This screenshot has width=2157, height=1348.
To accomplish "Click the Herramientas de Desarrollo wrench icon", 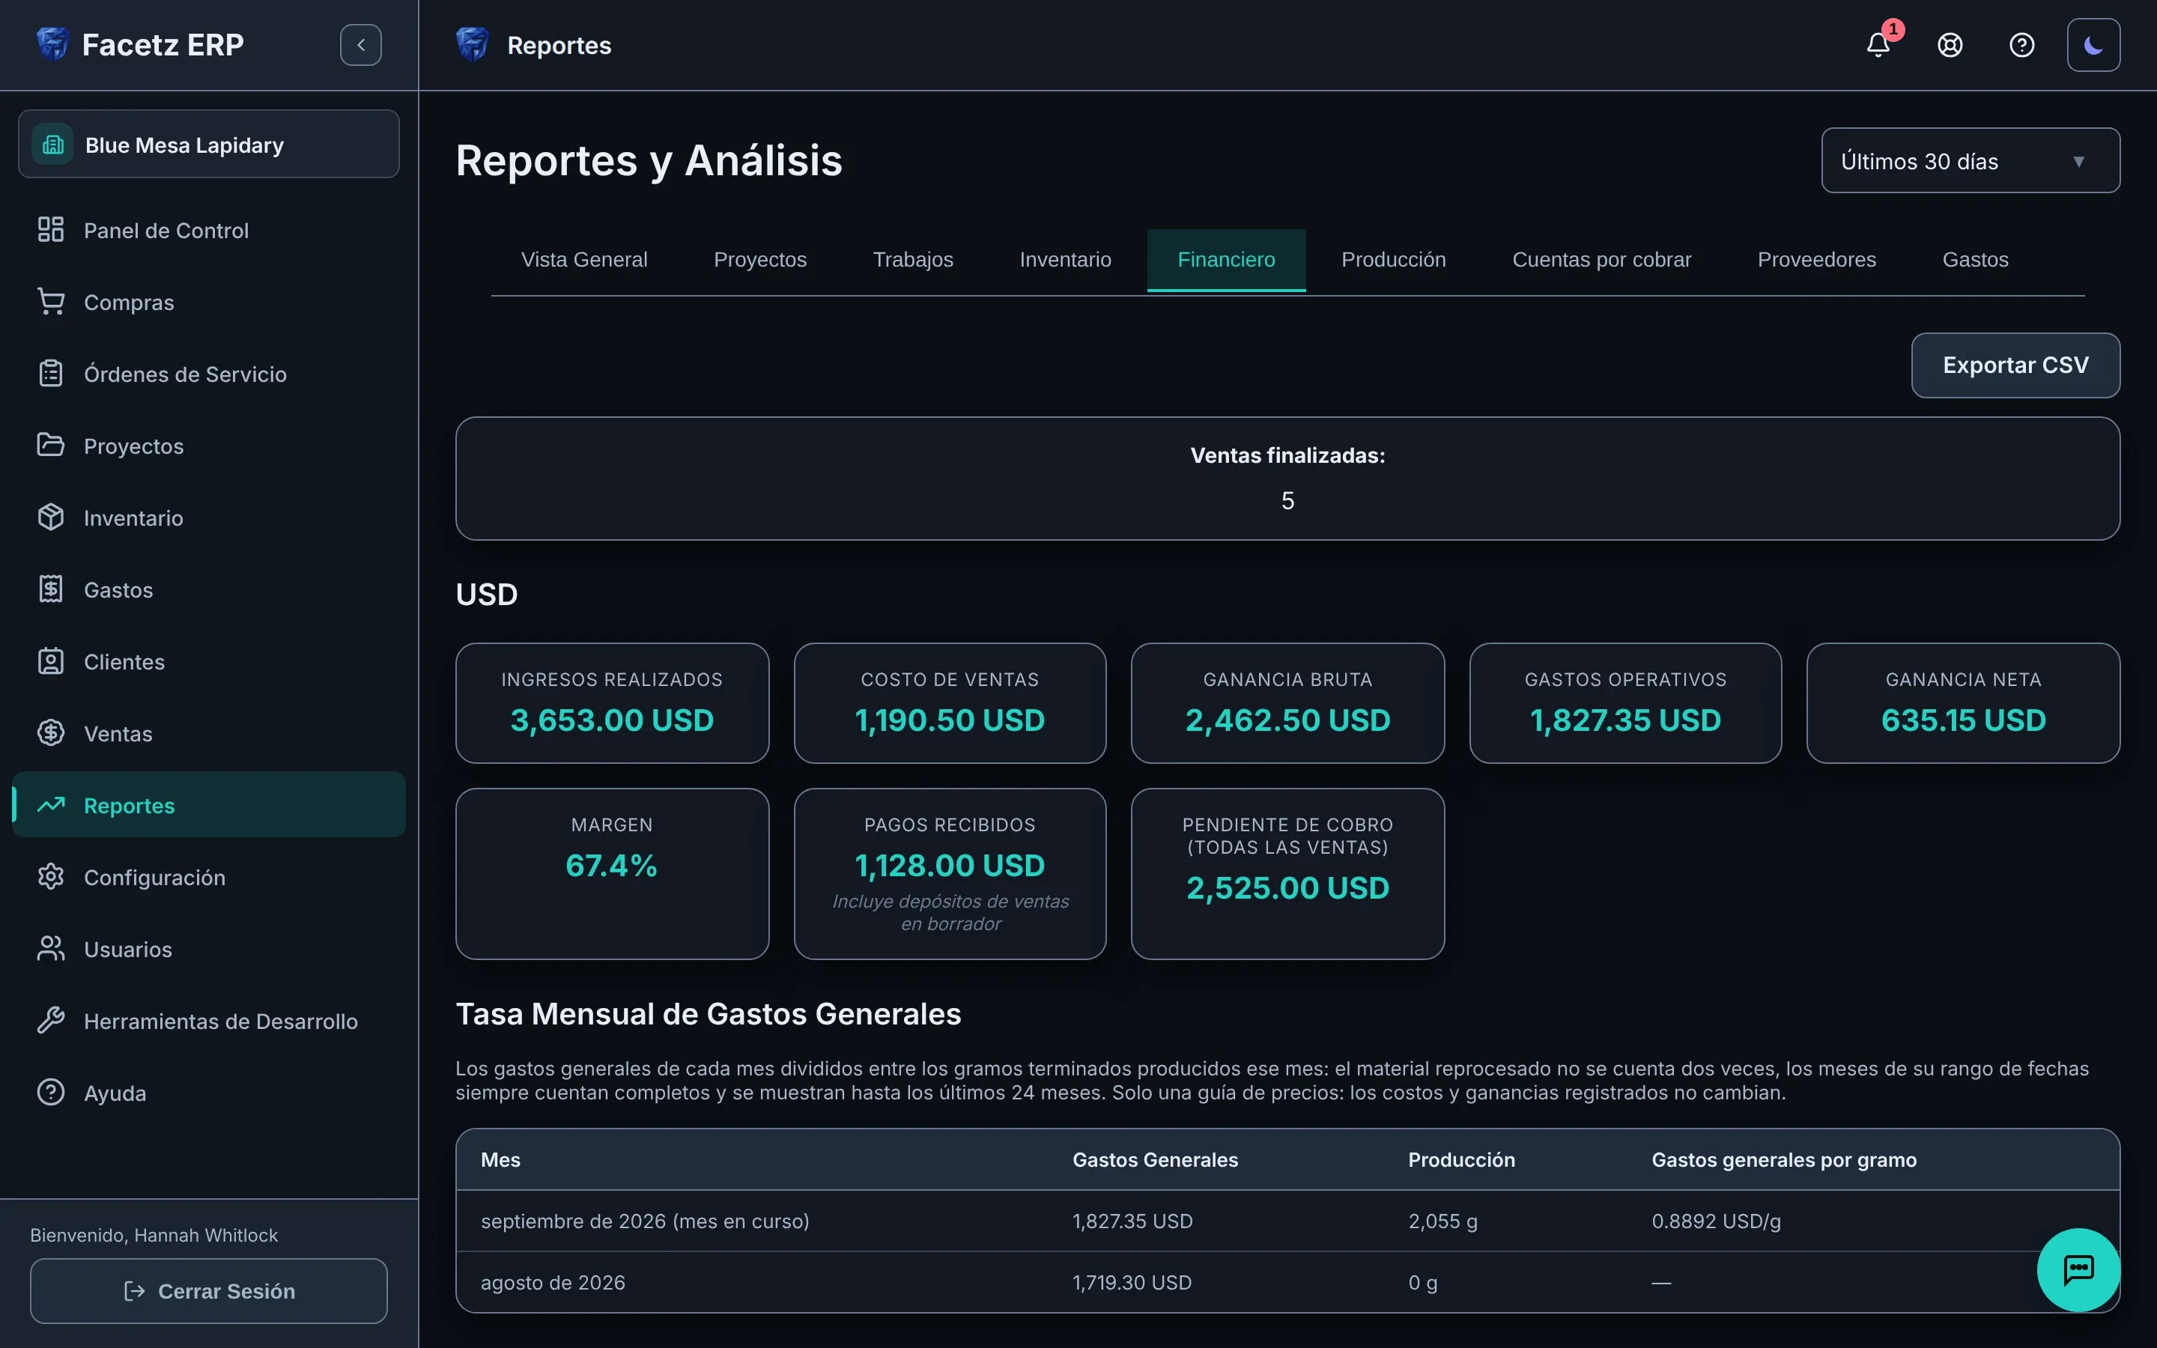I will [51, 1021].
